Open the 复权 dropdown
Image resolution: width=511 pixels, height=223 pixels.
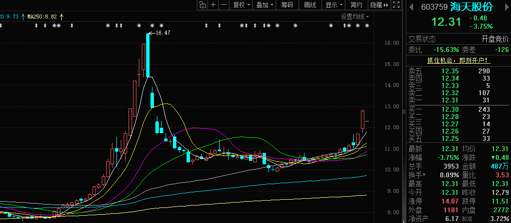click(x=242, y=5)
